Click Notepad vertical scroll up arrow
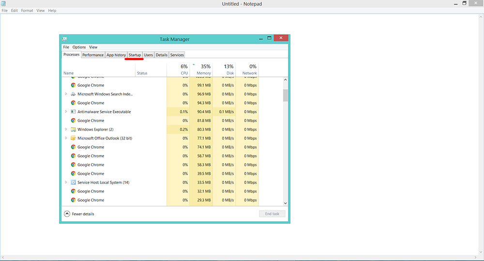The width and height of the screenshot is (484, 261). [481, 16]
